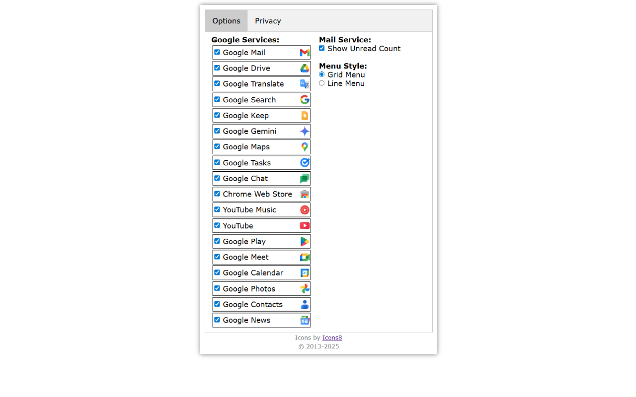Uncheck the Google Photos checkbox
Viewport: 636px width, 397px height.
(217, 288)
